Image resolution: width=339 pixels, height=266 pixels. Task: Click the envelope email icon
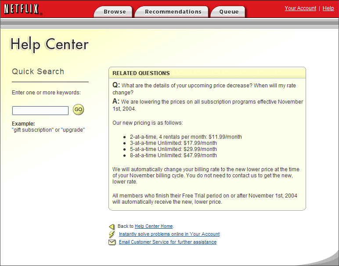click(112, 242)
